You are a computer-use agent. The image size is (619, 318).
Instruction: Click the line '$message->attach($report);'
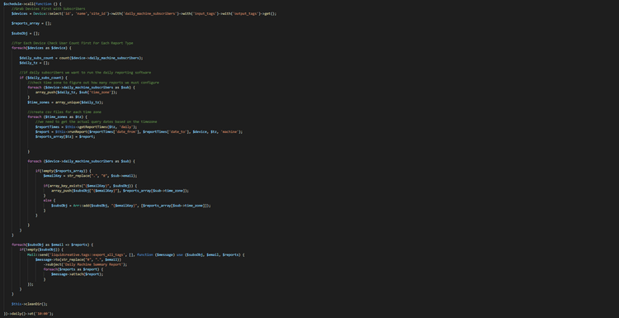coord(77,274)
